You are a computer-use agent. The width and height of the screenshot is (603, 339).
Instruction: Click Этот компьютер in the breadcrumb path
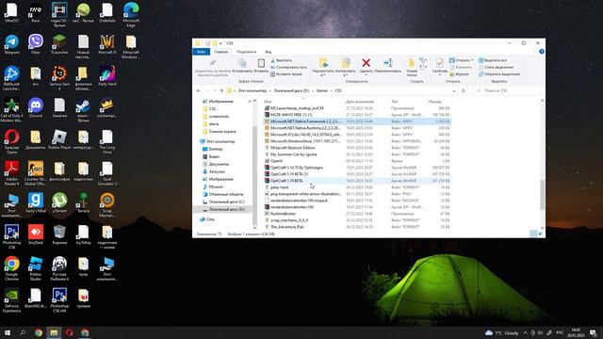(252, 91)
